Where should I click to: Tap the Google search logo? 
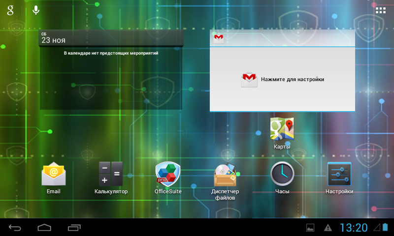(x=10, y=10)
